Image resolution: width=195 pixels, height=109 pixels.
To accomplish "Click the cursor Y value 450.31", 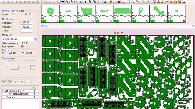I will (x=29, y=53).
